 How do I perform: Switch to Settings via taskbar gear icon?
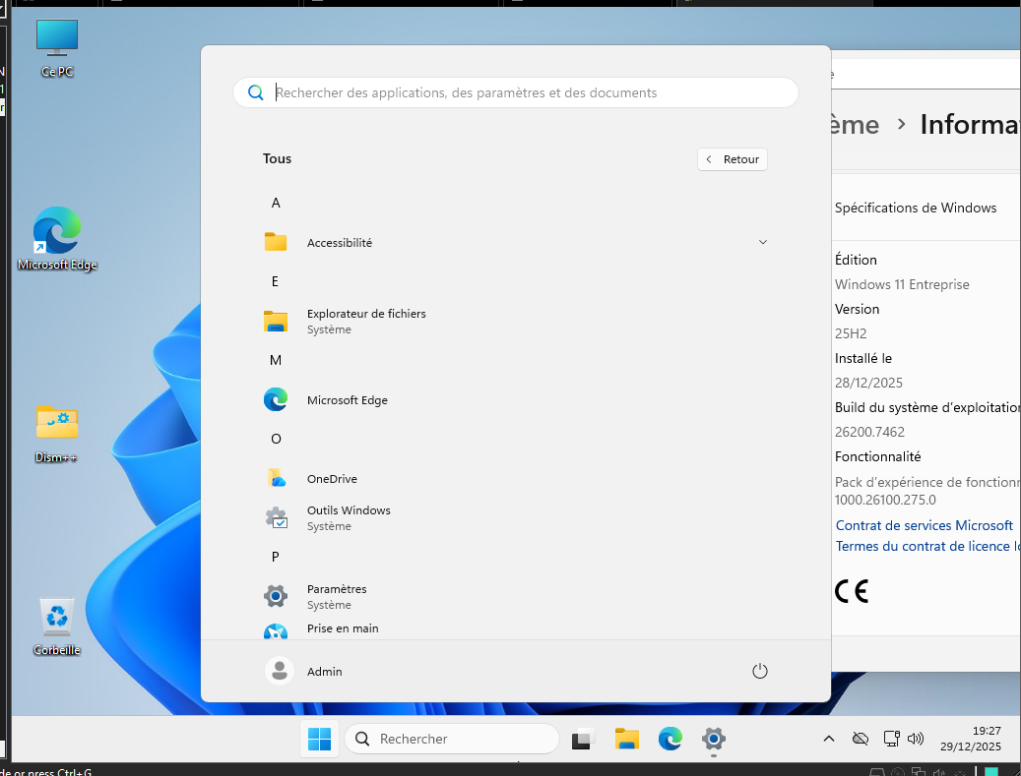point(714,739)
